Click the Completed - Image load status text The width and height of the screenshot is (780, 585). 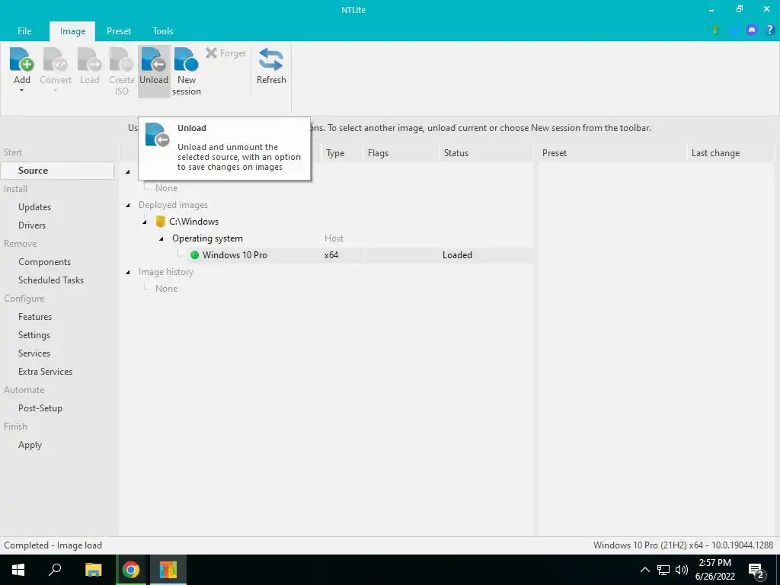point(53,545)
